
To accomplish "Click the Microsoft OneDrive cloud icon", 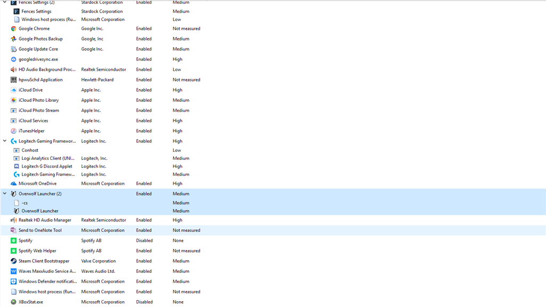I will click(x=13, y=183).
